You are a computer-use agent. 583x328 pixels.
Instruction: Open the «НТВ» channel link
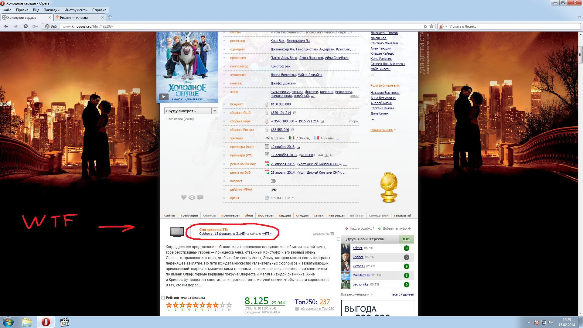coord(267,234)
